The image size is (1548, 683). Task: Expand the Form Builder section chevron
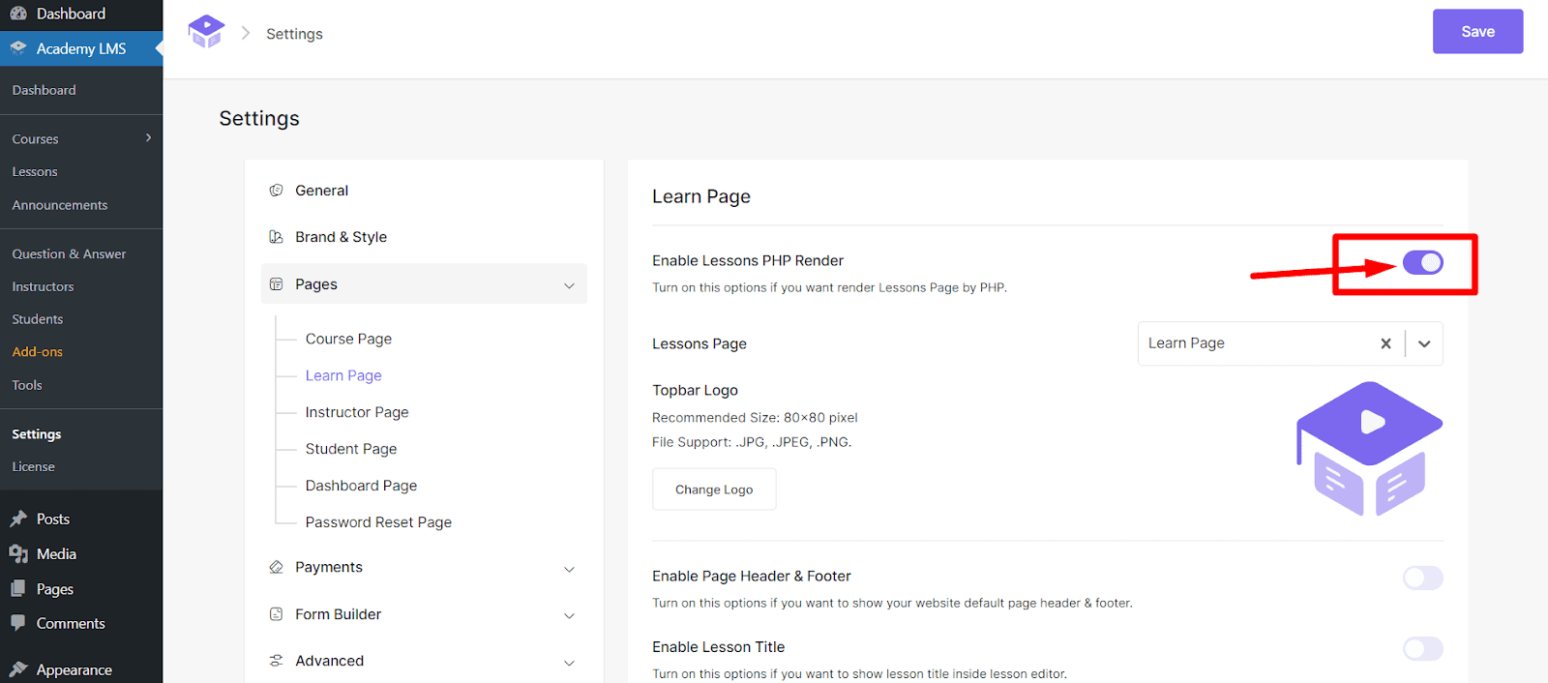coord(569,615)
